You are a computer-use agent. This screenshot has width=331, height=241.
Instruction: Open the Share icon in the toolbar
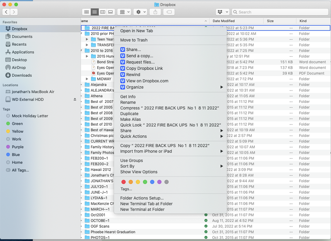pyautogui.click(x=156, y=12)
